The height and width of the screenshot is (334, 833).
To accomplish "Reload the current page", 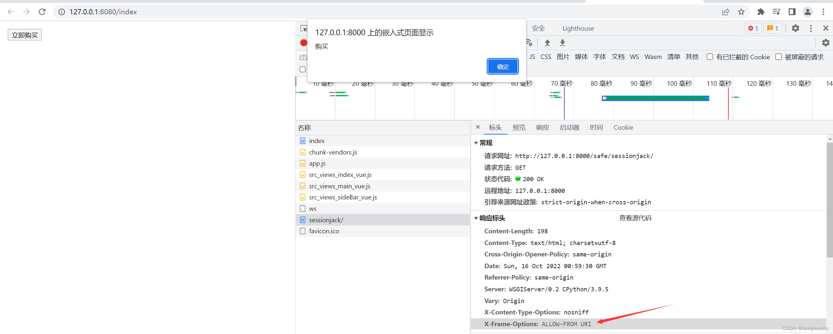I will 42,12.
